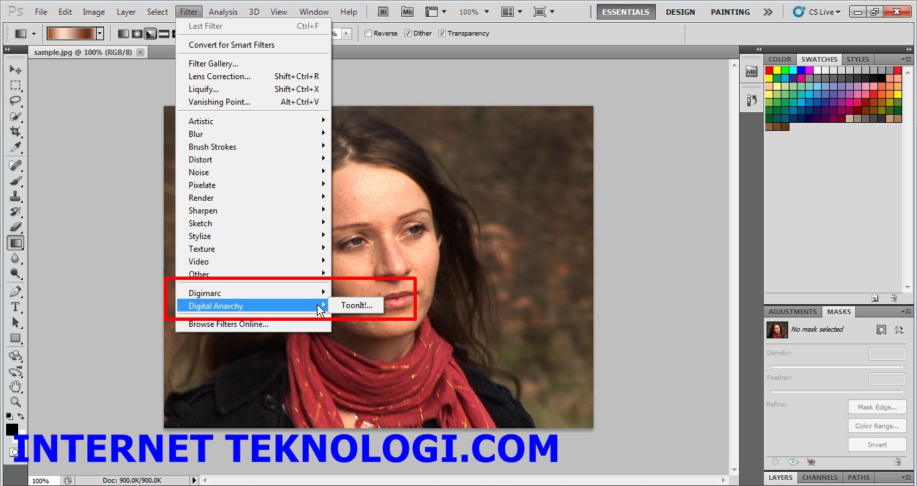This screenshot has width=917, height=486.
Task: Click the Color Range button
Action: tap(877, 426)
